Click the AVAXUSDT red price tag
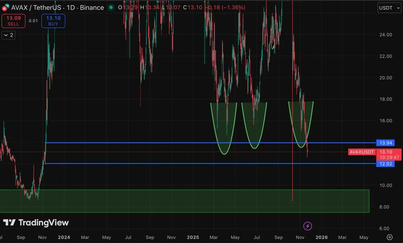403x243 pixels. (x=362, y=152)
